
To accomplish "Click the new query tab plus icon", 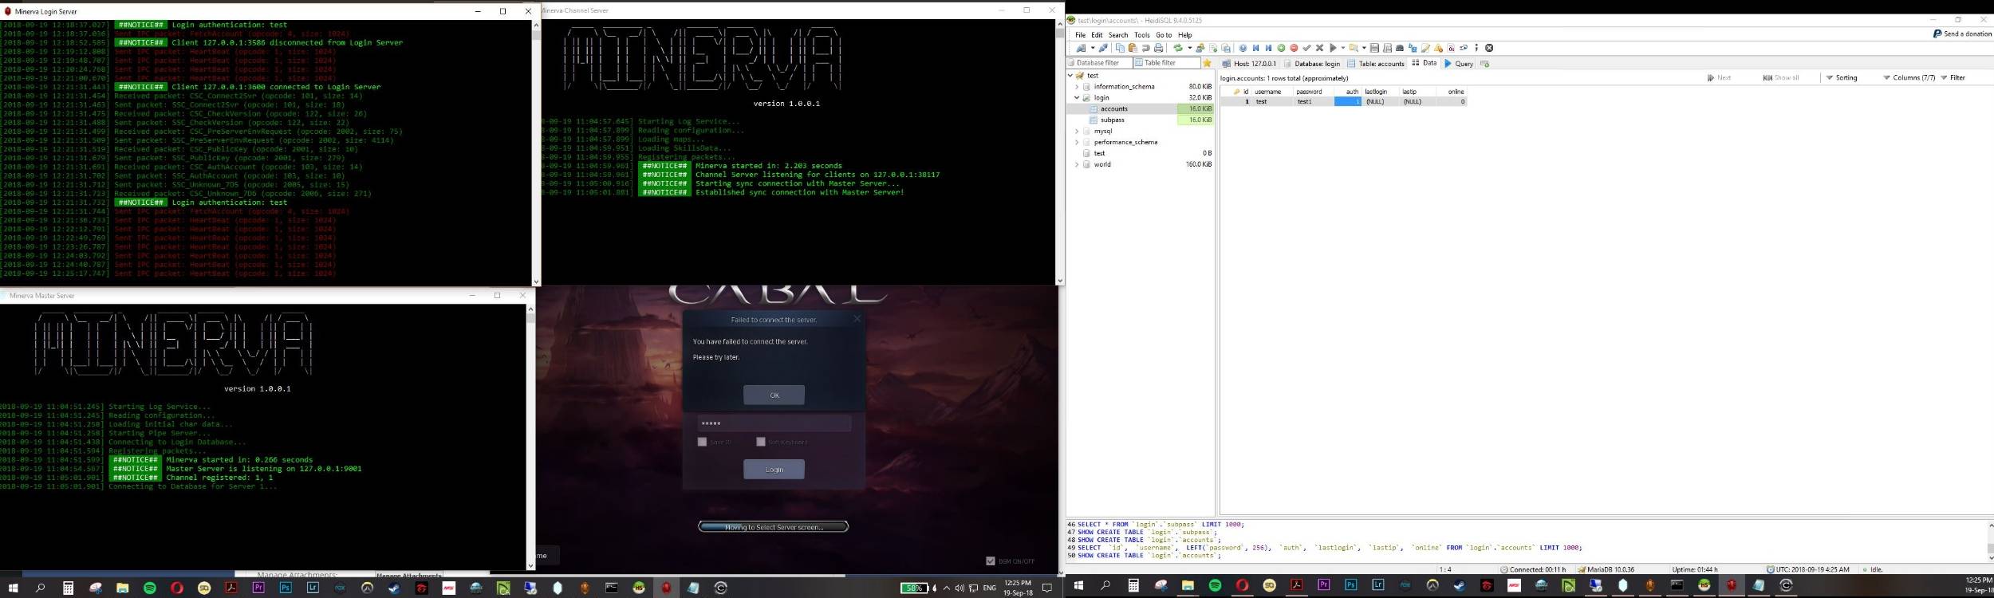I will click(x=1484, y=64).
